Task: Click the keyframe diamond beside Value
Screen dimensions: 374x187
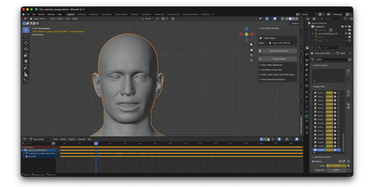Action: point(348,166)
